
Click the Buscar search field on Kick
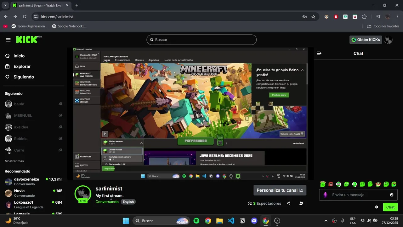coord(201,40)
